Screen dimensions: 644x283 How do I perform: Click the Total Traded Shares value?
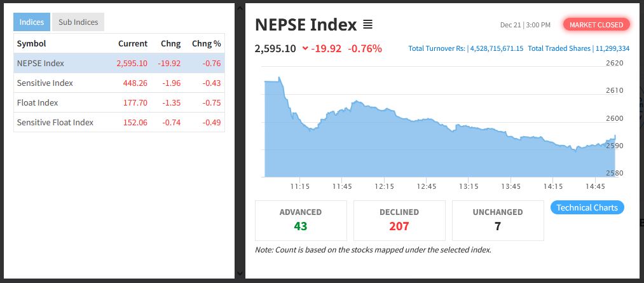click(x=612, y=48)
